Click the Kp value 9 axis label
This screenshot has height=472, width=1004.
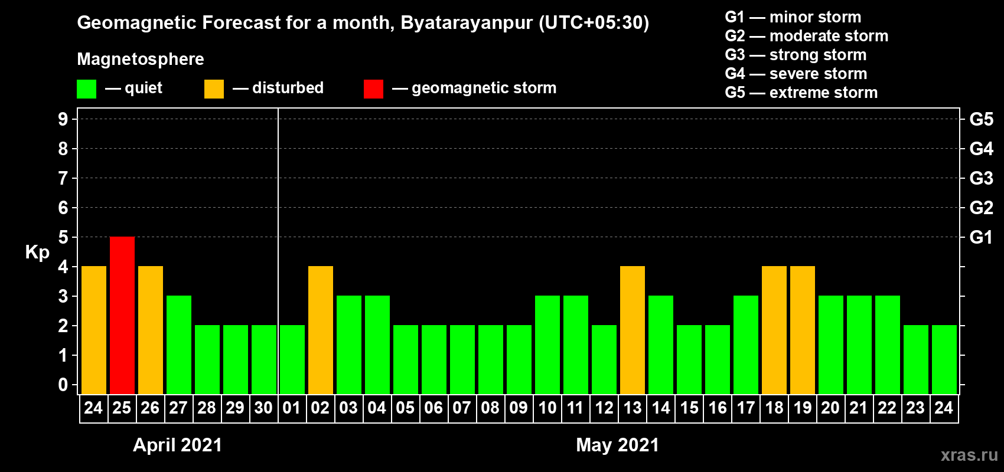(63, 119)
